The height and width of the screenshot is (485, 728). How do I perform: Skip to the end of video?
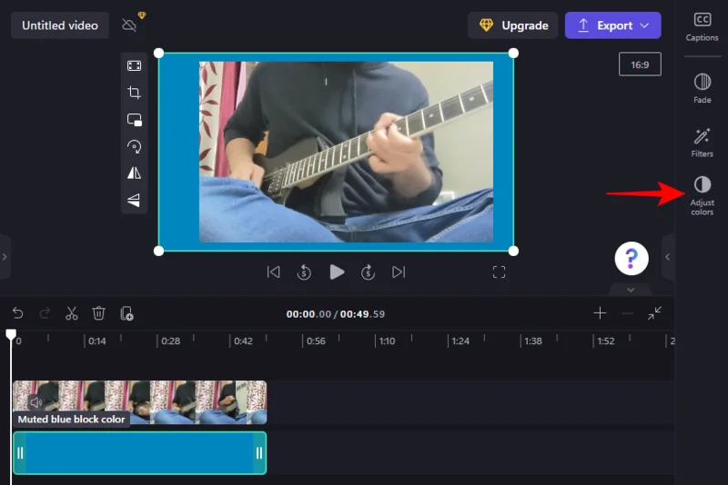pyautogui.click(x=399, y=272)
